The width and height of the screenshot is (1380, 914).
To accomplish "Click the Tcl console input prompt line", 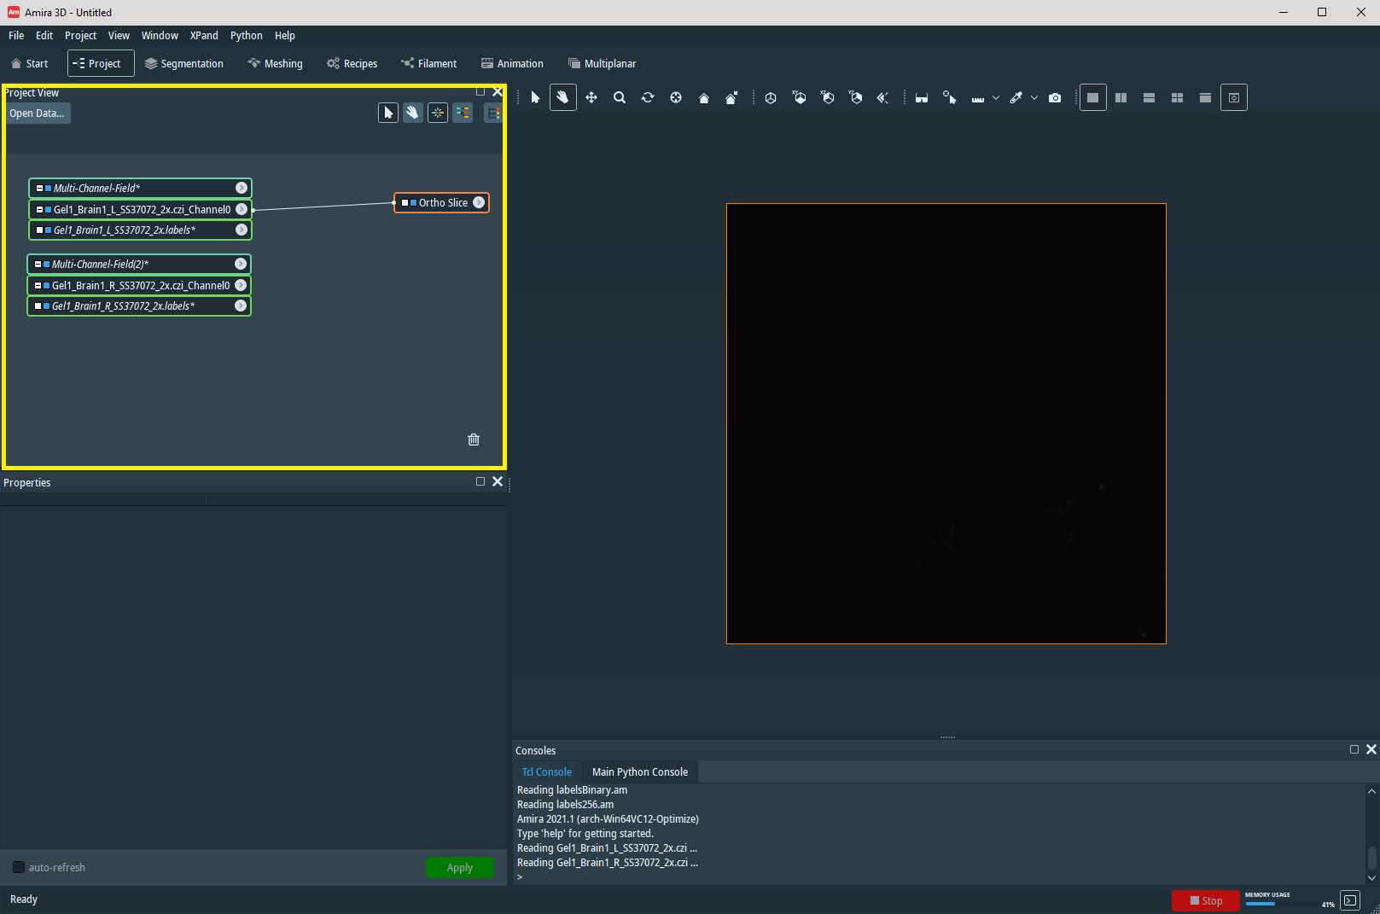I will 940,877.
